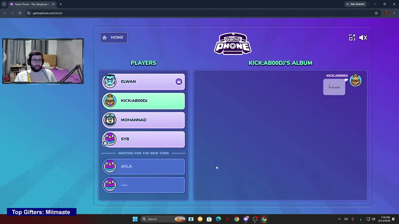Viewport: 399px width, 224px height.
Task: Click MOHANNAD's pilot owl avatar
Action: 110,120
